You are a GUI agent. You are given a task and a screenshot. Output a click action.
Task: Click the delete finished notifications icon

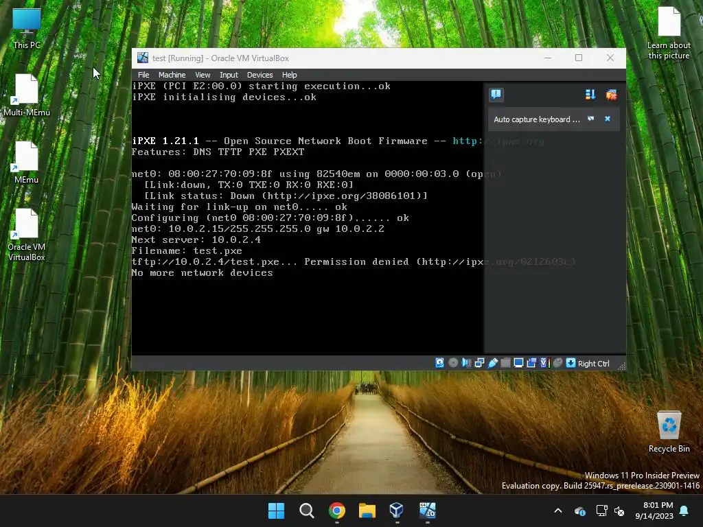tap(611, 95)
